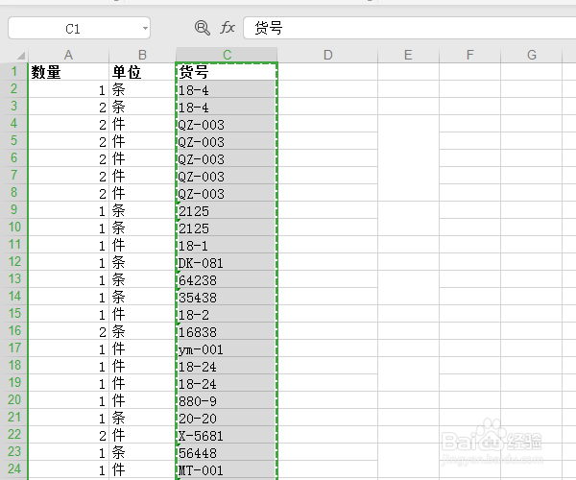
Task: Select row 12 header
Action: [14, 261]
